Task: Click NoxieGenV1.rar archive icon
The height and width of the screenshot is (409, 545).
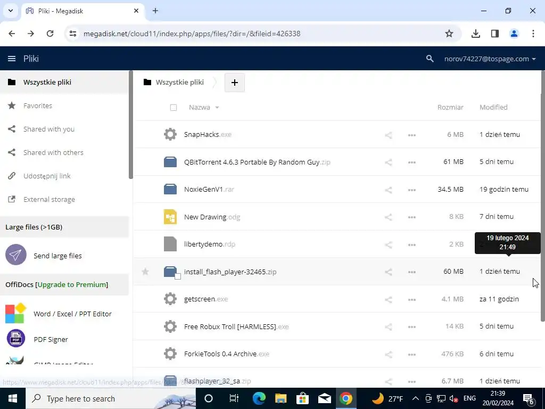Action: (170, 189)
